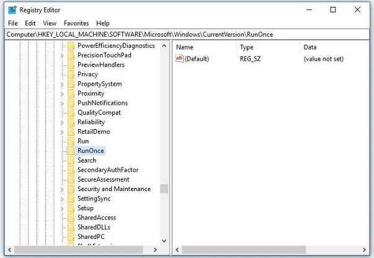Expand the SettingSync key
374x258 pixels.
click(x=62, y=199)
